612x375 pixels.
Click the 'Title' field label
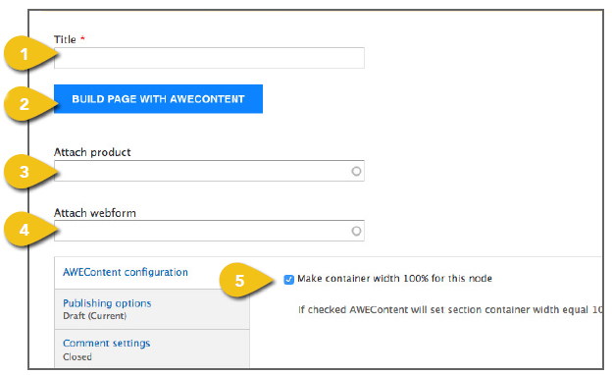pos(65,39)
